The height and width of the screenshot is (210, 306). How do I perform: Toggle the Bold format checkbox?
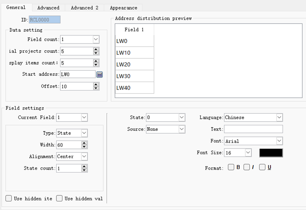pyautogui.click(x=231, y=167)
